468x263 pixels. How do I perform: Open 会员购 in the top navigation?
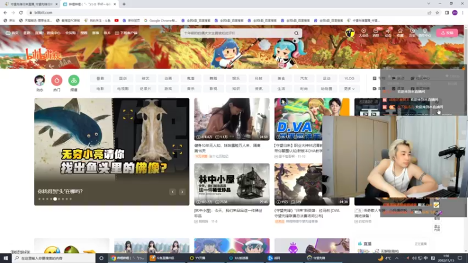(x=70, y=33)
